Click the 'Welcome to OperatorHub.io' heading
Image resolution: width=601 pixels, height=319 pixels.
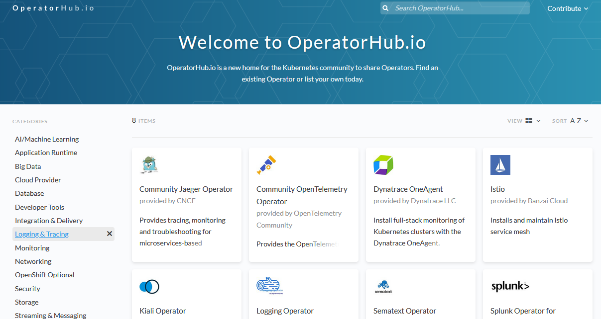[302, 43]
